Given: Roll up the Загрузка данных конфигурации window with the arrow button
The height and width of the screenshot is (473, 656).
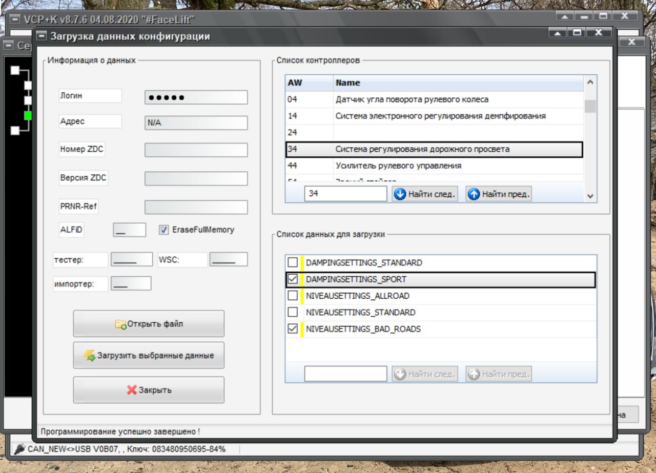Looking at the screenshot, I should tap(557, 33).
